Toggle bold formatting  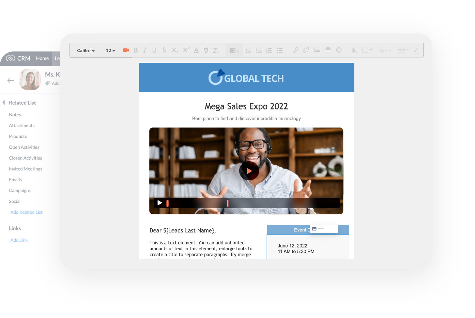coord(136,50)
